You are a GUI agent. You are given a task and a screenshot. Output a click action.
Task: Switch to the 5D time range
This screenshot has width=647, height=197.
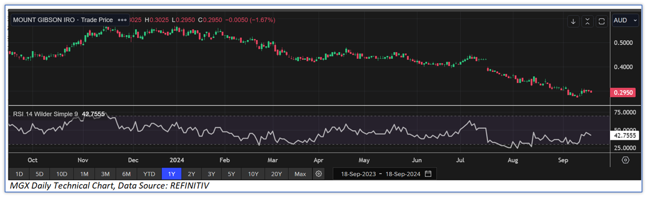(40, 173)
